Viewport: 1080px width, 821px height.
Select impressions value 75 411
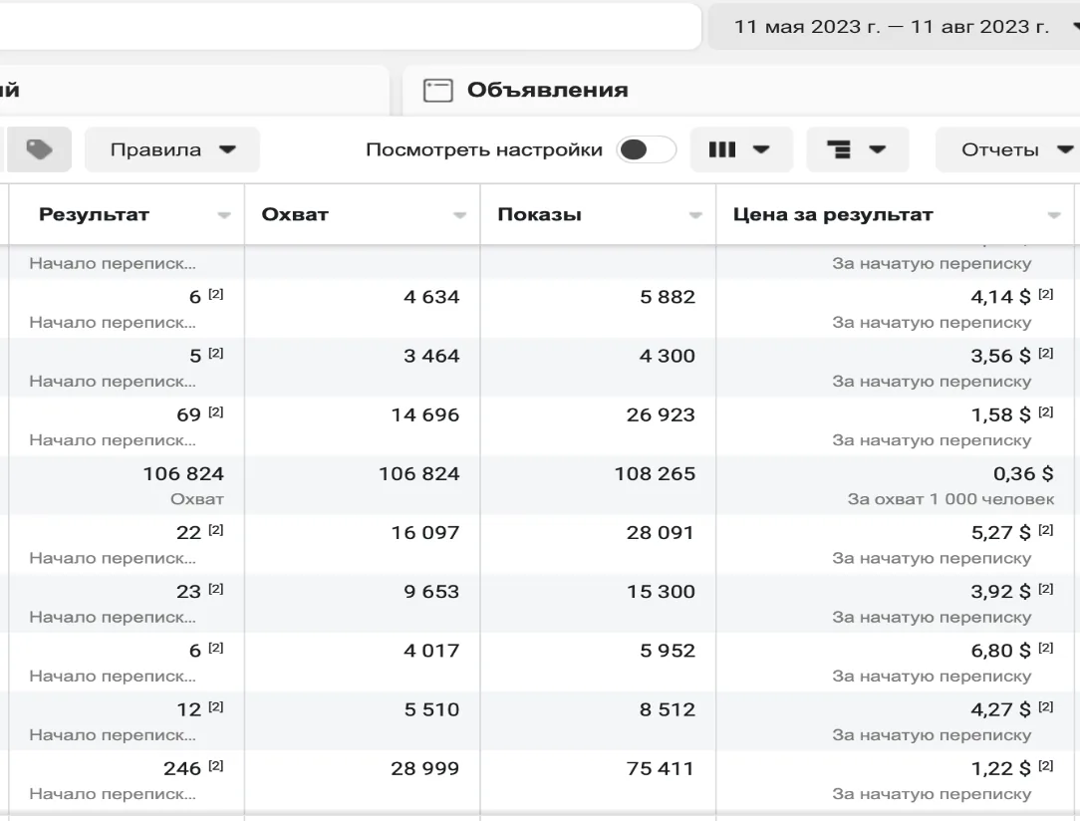(661, 768)
